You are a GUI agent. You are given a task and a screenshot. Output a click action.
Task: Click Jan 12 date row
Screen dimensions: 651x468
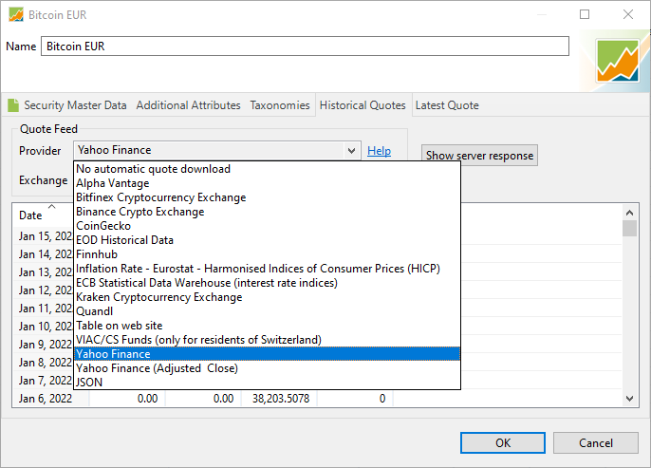coord(45,290)
